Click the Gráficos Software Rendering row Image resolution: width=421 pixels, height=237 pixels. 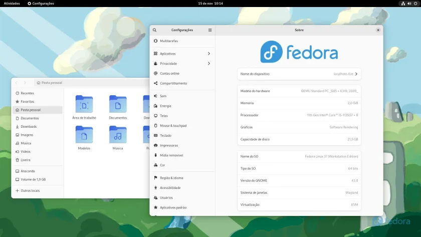coord(299,127)
